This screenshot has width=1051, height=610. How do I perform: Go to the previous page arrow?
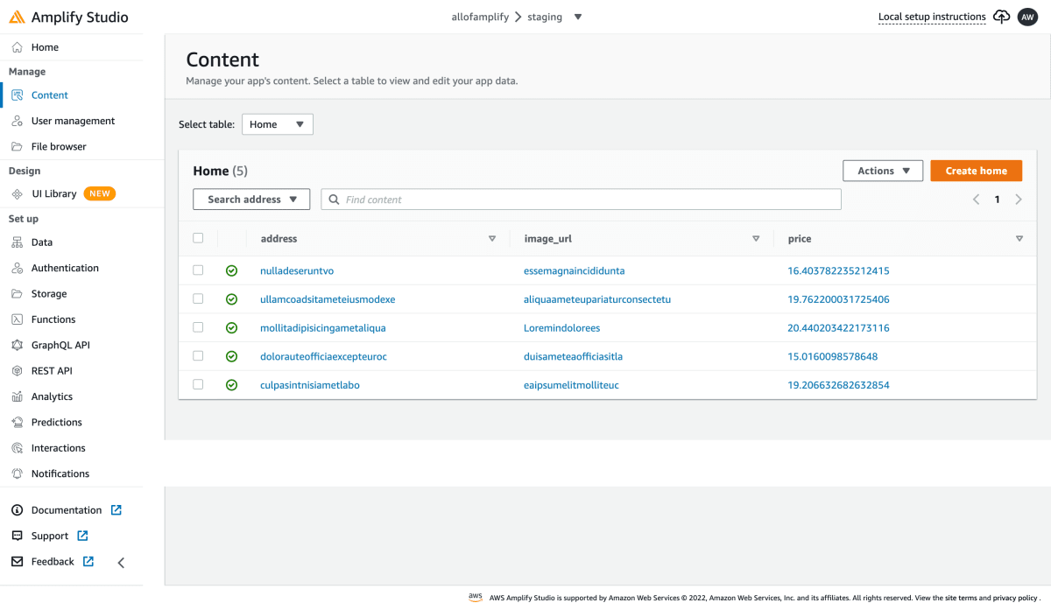click(976, 200)
